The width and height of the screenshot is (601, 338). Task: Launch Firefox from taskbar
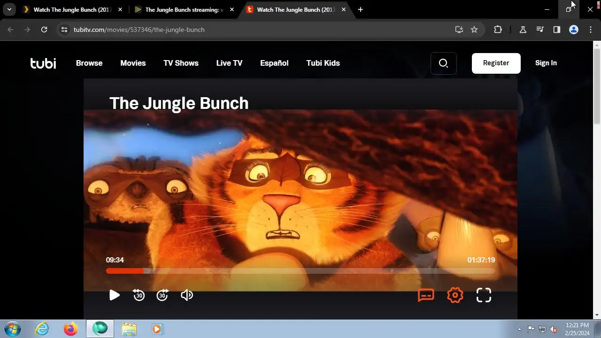[71, 329]
